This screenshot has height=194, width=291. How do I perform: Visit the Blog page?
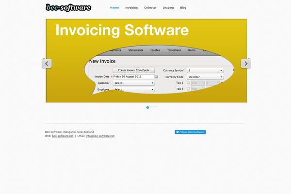click(x=183, y=8)
